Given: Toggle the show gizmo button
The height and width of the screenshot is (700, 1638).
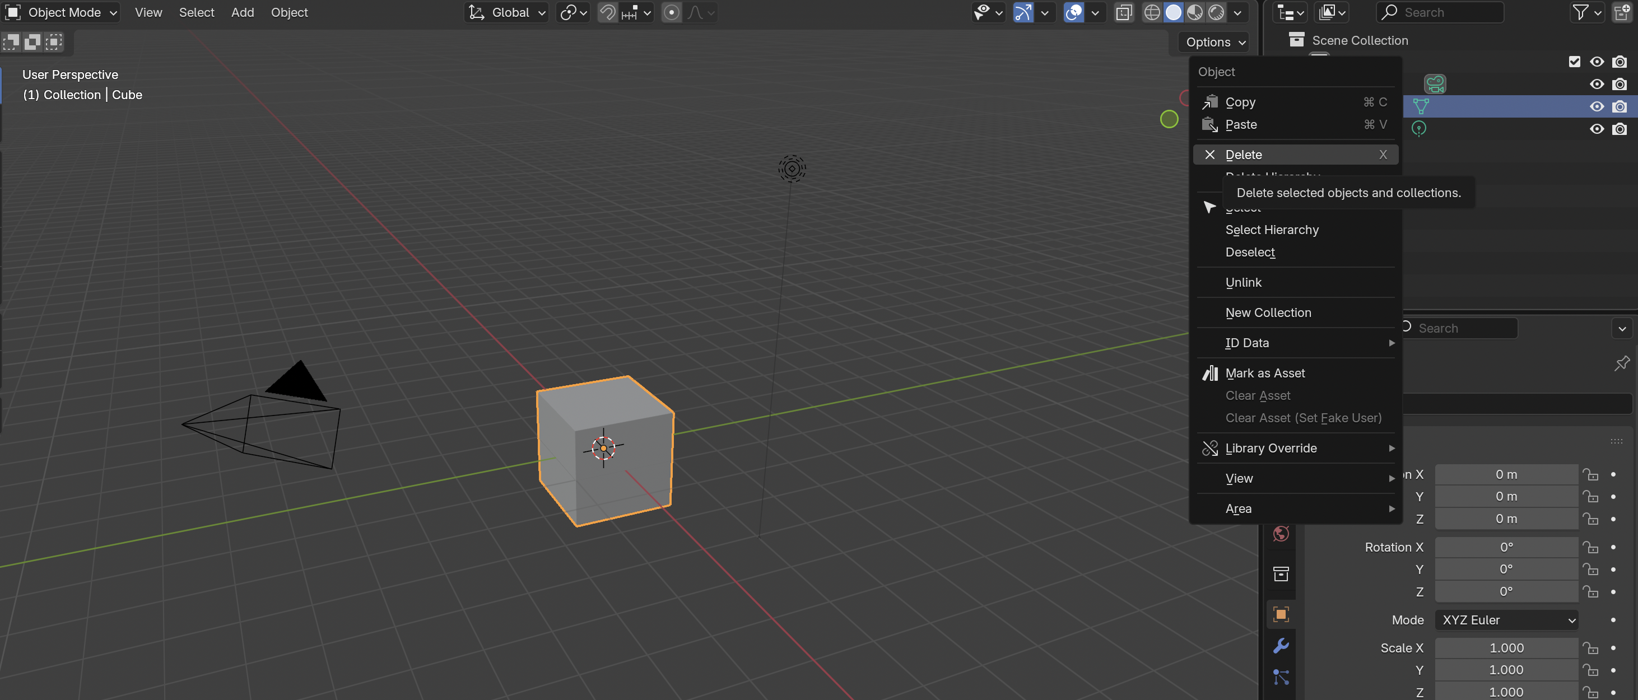Looking at the screenshot, I should (1023, 12).
